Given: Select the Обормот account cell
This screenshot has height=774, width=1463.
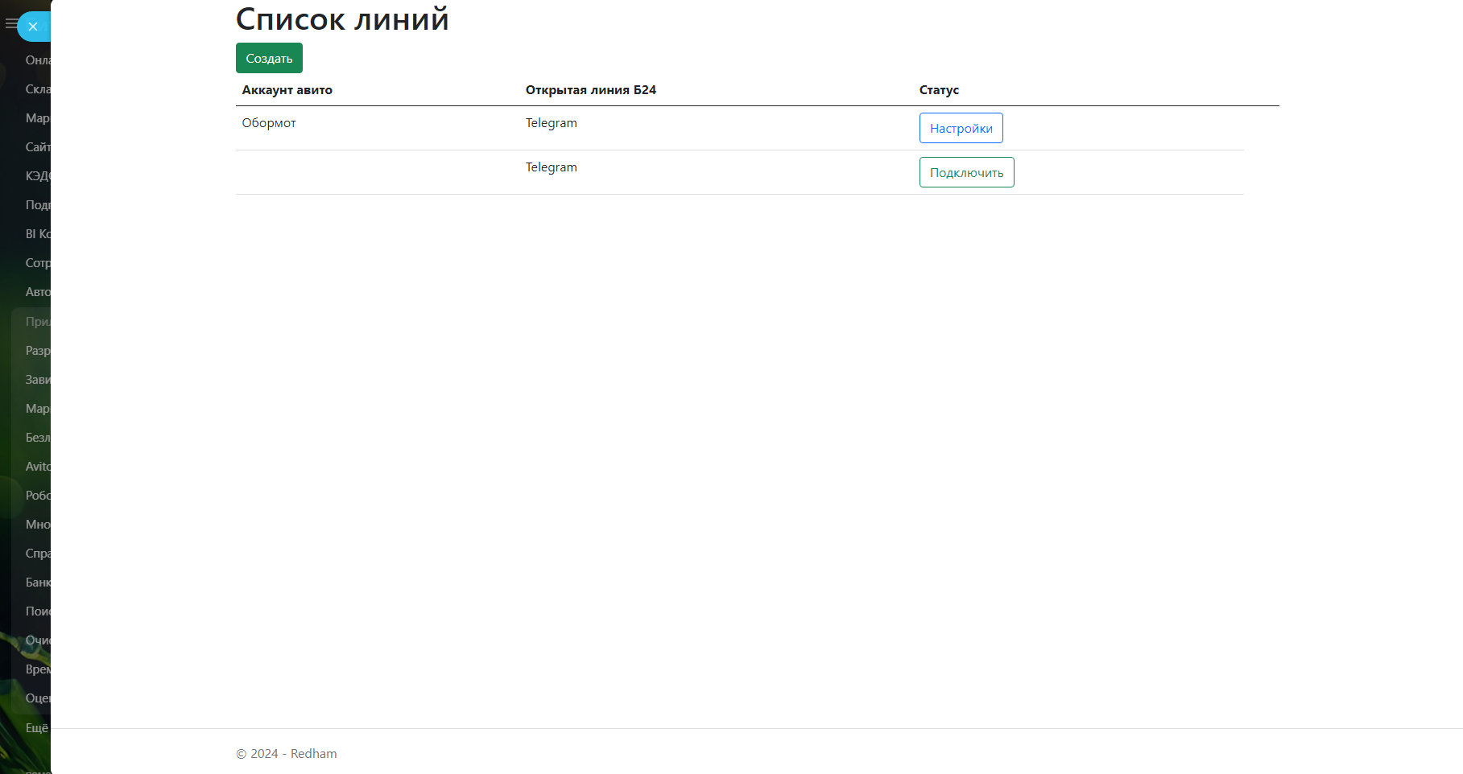Looking at the screenshot, I should point(269,123).
